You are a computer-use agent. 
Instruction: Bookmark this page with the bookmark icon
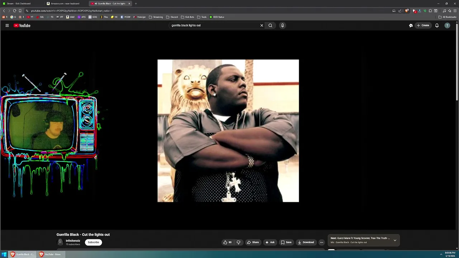click(x=20, y=11)
